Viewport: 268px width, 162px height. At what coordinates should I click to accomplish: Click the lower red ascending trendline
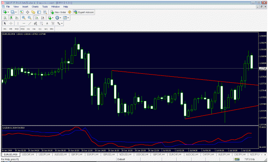point(222,112)
